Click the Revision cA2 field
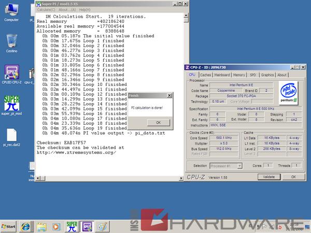 tap(294, 120)
